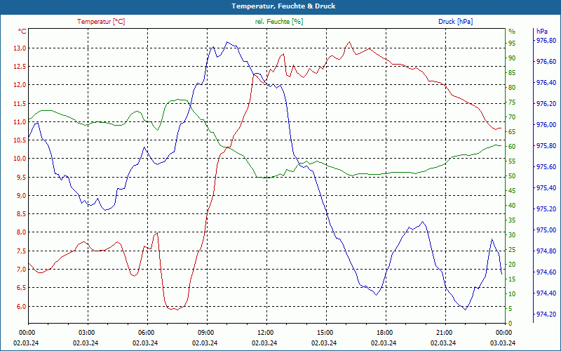
Task: Select the 8,5 temperature axis value
Action: (x=21, y=214)
